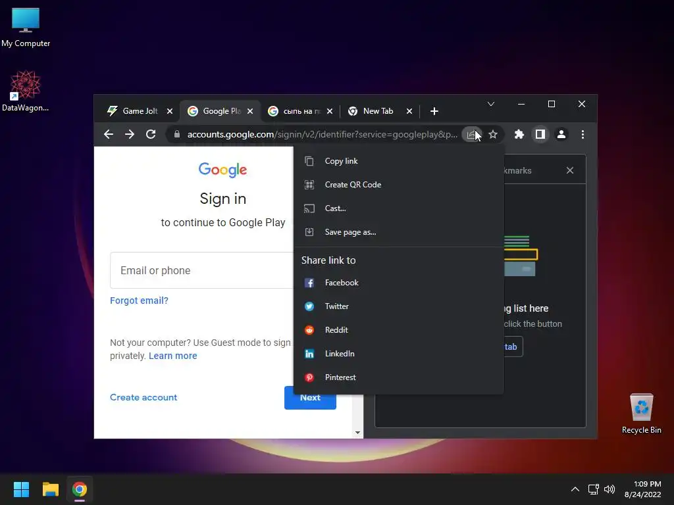
Task: Close the сыпь на tab
Action: tap(330, 111)
